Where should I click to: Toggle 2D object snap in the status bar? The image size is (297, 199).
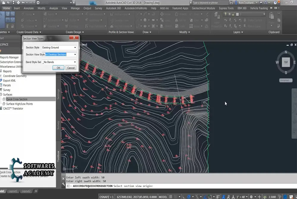pos(210,197)
